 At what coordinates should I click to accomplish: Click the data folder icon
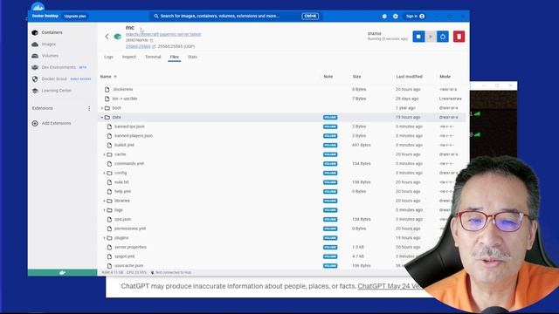107,117
